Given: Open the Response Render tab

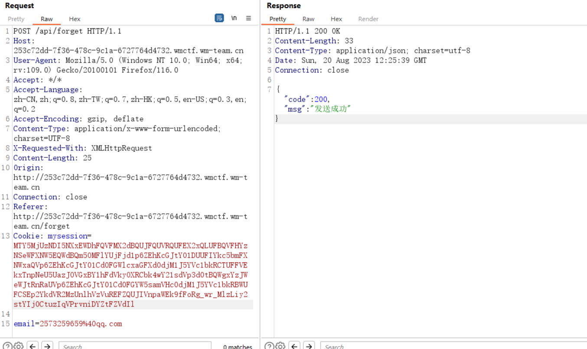Looking at the screenshot, I should 369,19.
